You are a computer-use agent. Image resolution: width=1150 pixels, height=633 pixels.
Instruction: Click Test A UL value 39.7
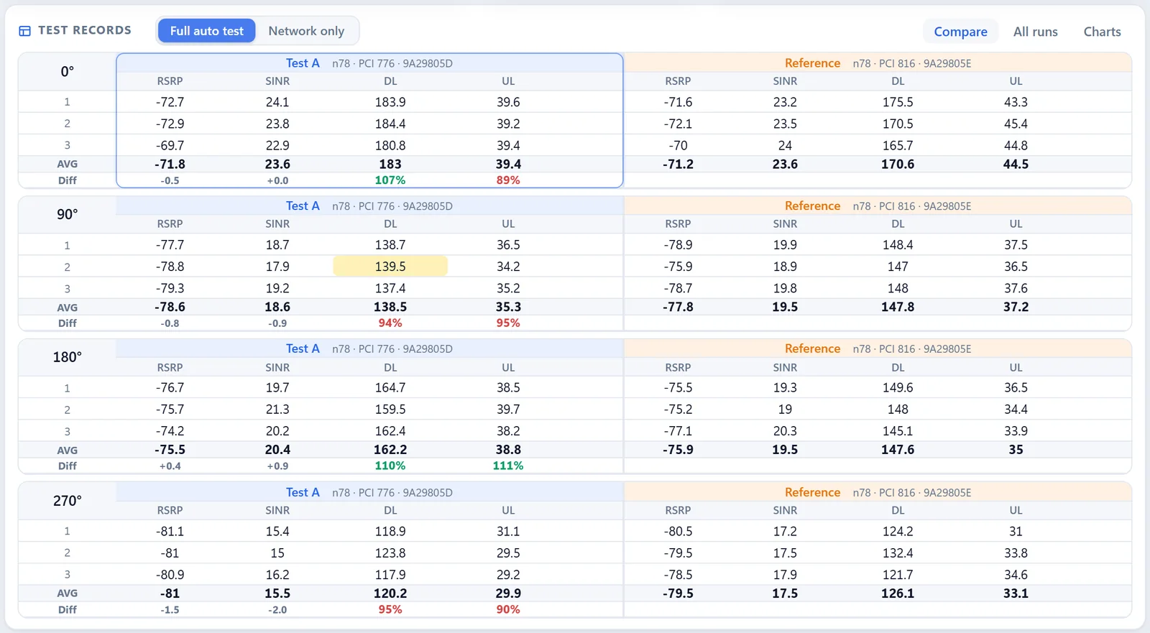coord(508,410)
